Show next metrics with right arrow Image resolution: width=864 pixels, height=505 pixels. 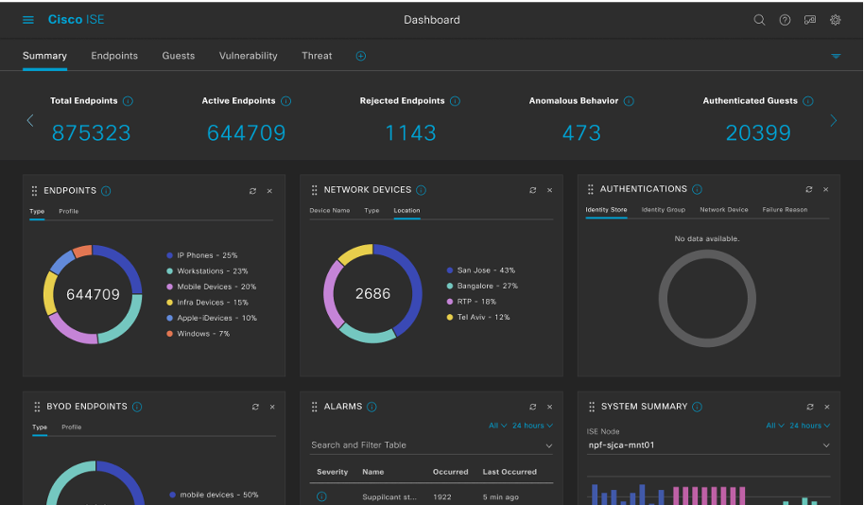pos(833,120)
